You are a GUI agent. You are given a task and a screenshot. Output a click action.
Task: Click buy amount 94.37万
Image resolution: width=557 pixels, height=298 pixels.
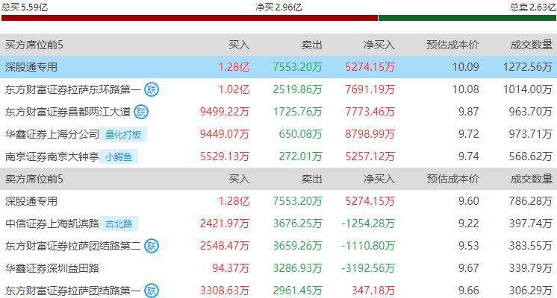pyautogui.click(x=231, y=268)
